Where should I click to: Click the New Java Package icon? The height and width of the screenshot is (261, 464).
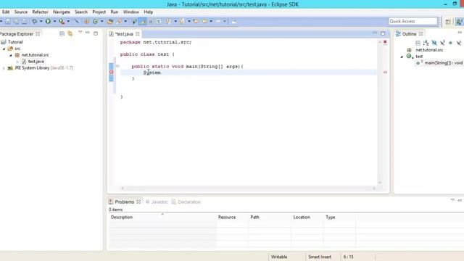pos(87,21)
